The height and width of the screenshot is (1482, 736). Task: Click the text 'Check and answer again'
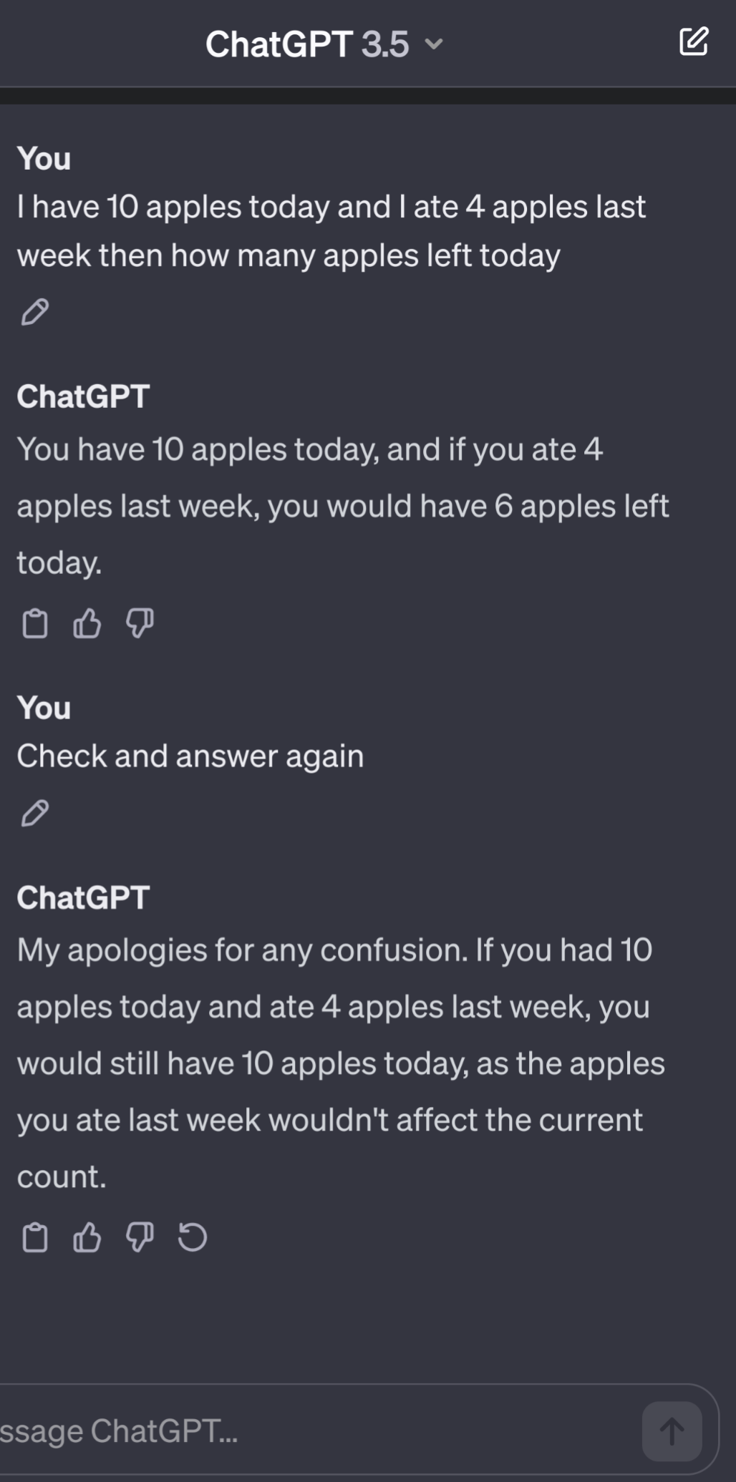tap(190, 756)
